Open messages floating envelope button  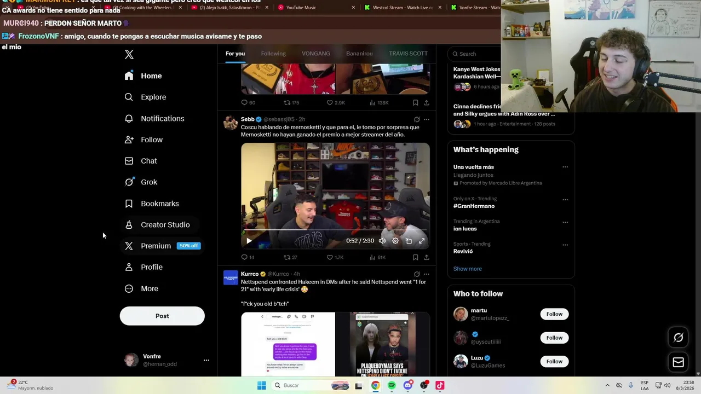(x=679, y=362)
